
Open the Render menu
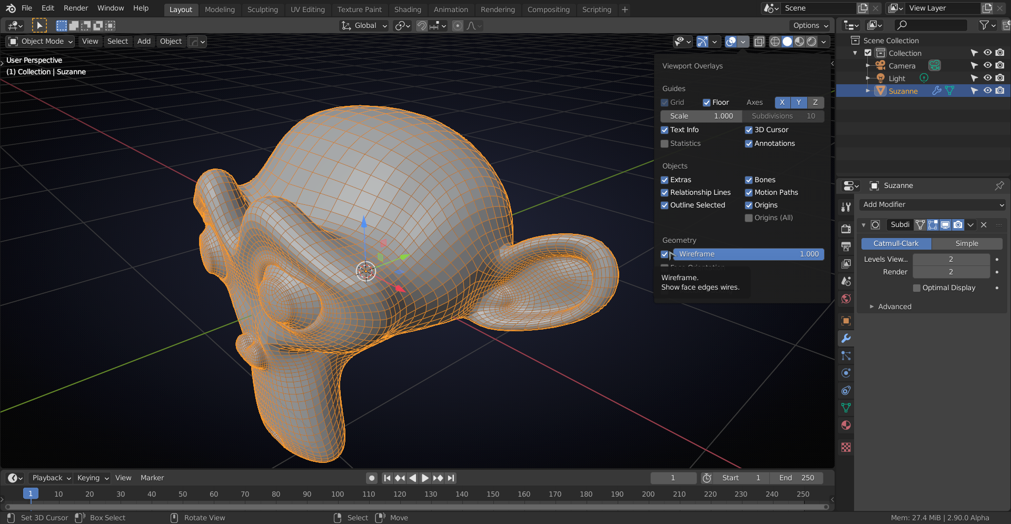click(x=76, y=8)
